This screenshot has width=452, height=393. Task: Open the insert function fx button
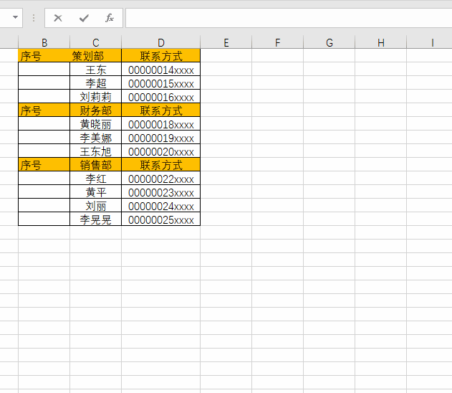pos(110,18)
